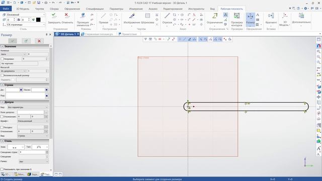Collapse the Стиль section
This screenshot has height=181, width=322.
[x=2, y=141]
